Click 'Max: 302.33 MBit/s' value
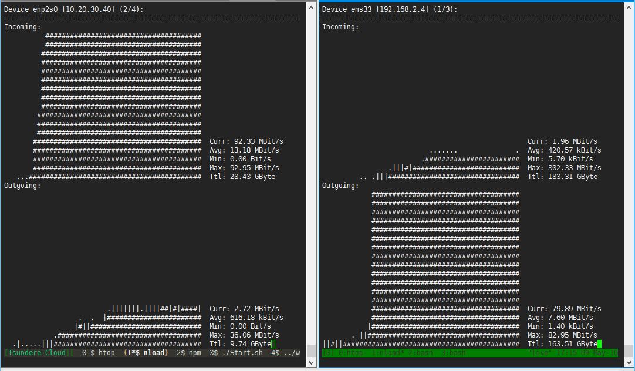 [564, 168]
